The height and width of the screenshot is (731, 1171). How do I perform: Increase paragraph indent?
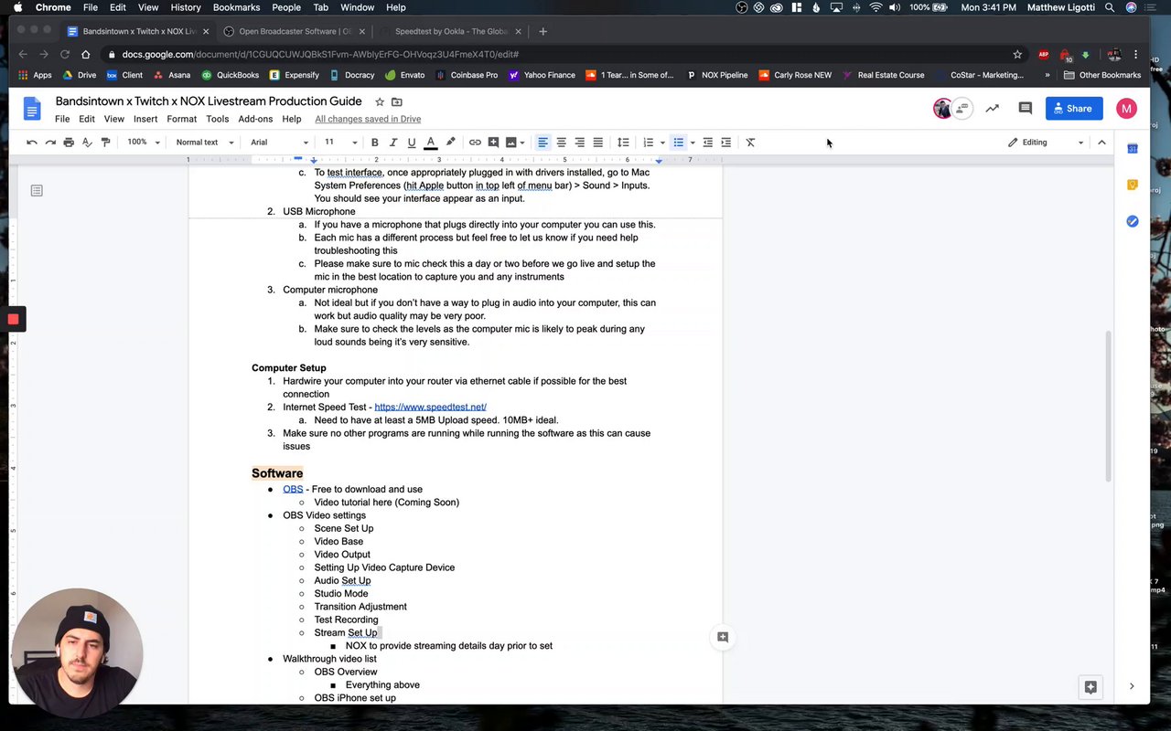click(725, 143)
